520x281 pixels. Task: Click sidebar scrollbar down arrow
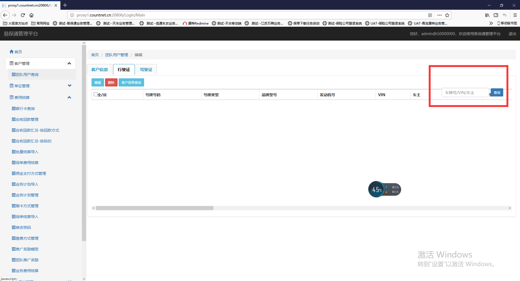click(84, 279)
